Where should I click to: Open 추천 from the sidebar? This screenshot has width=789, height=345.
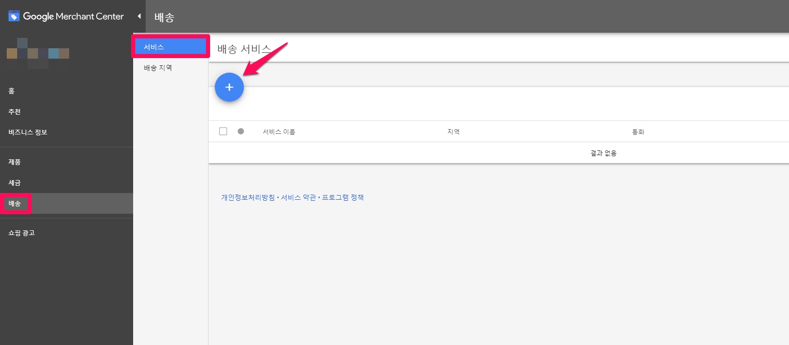pyautogui.click(x=15, y=112)
